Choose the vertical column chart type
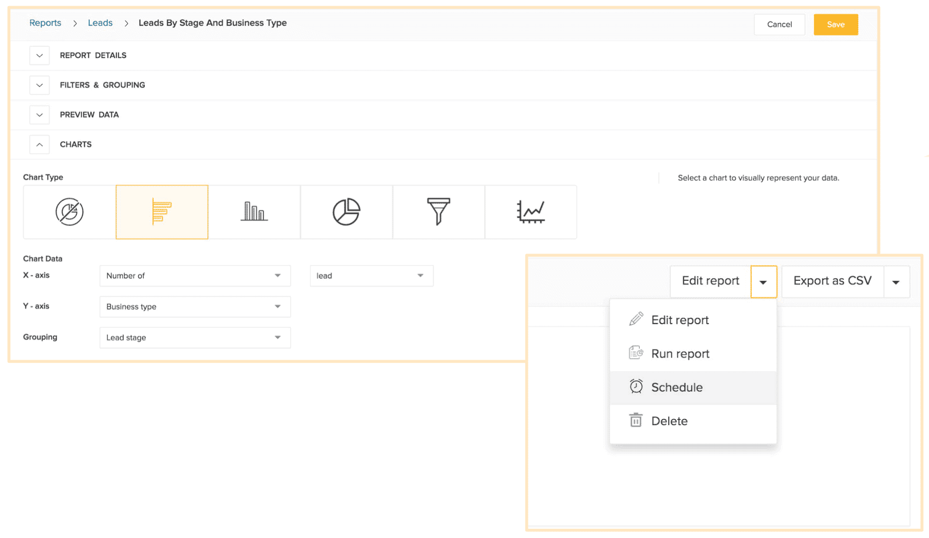The height and width of the screenshot is (538, 929). click(x=254, y=212)
